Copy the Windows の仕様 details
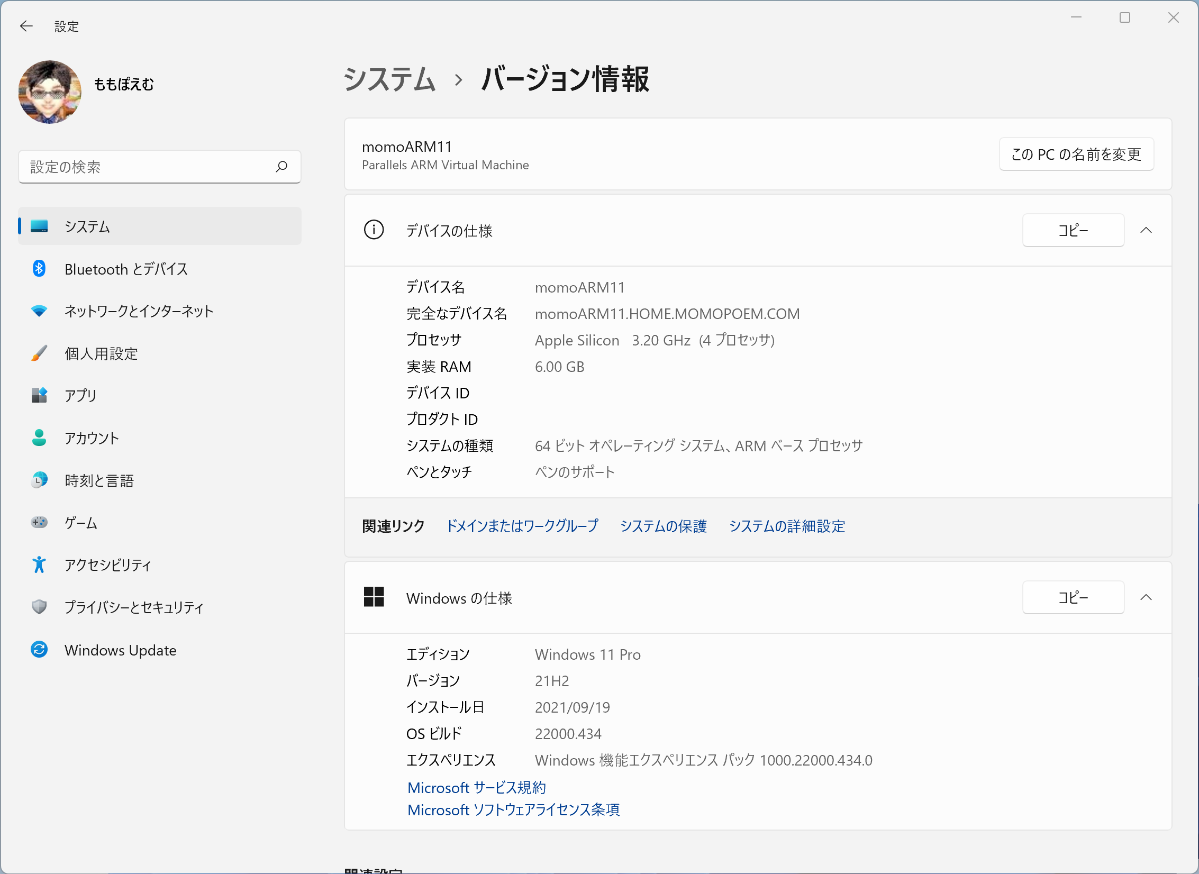 point(1073,597)
